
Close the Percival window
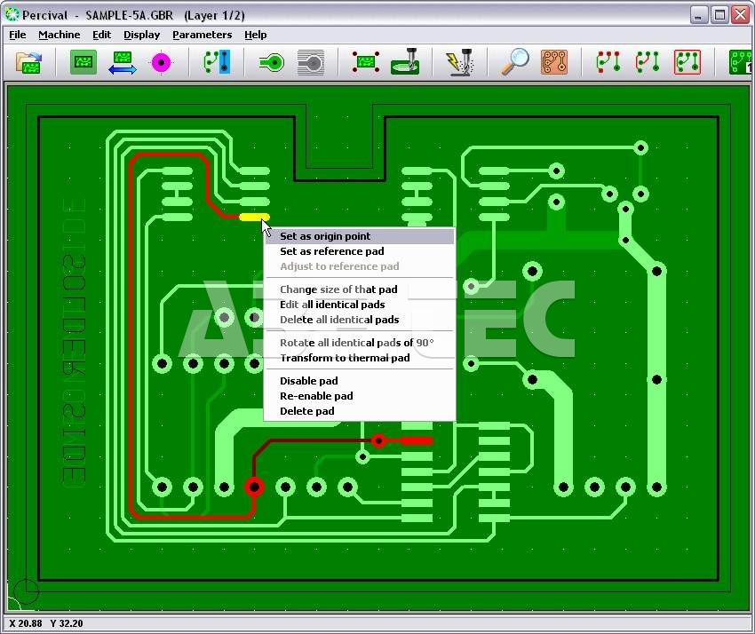coord(741,15)
